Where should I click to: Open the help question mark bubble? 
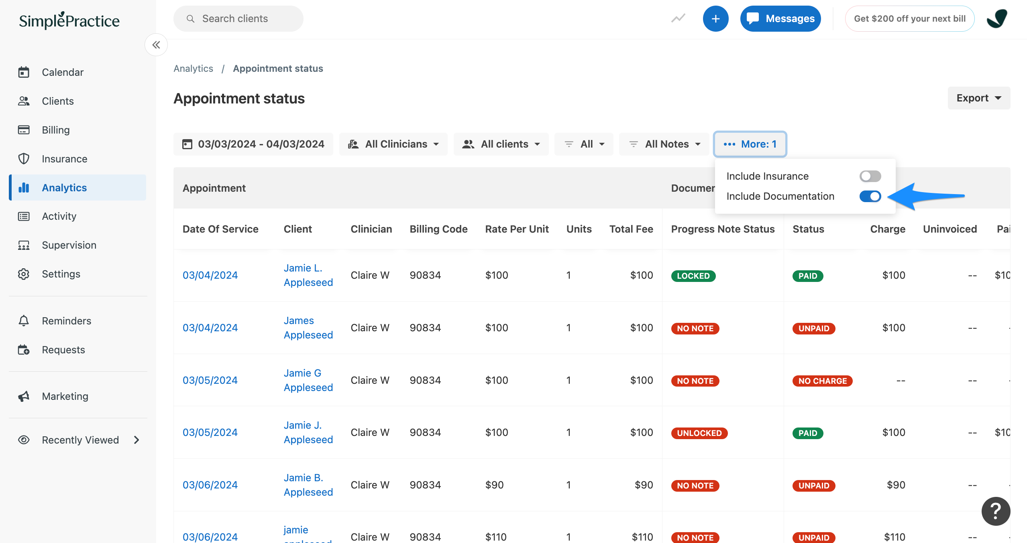tap(996, 511)
